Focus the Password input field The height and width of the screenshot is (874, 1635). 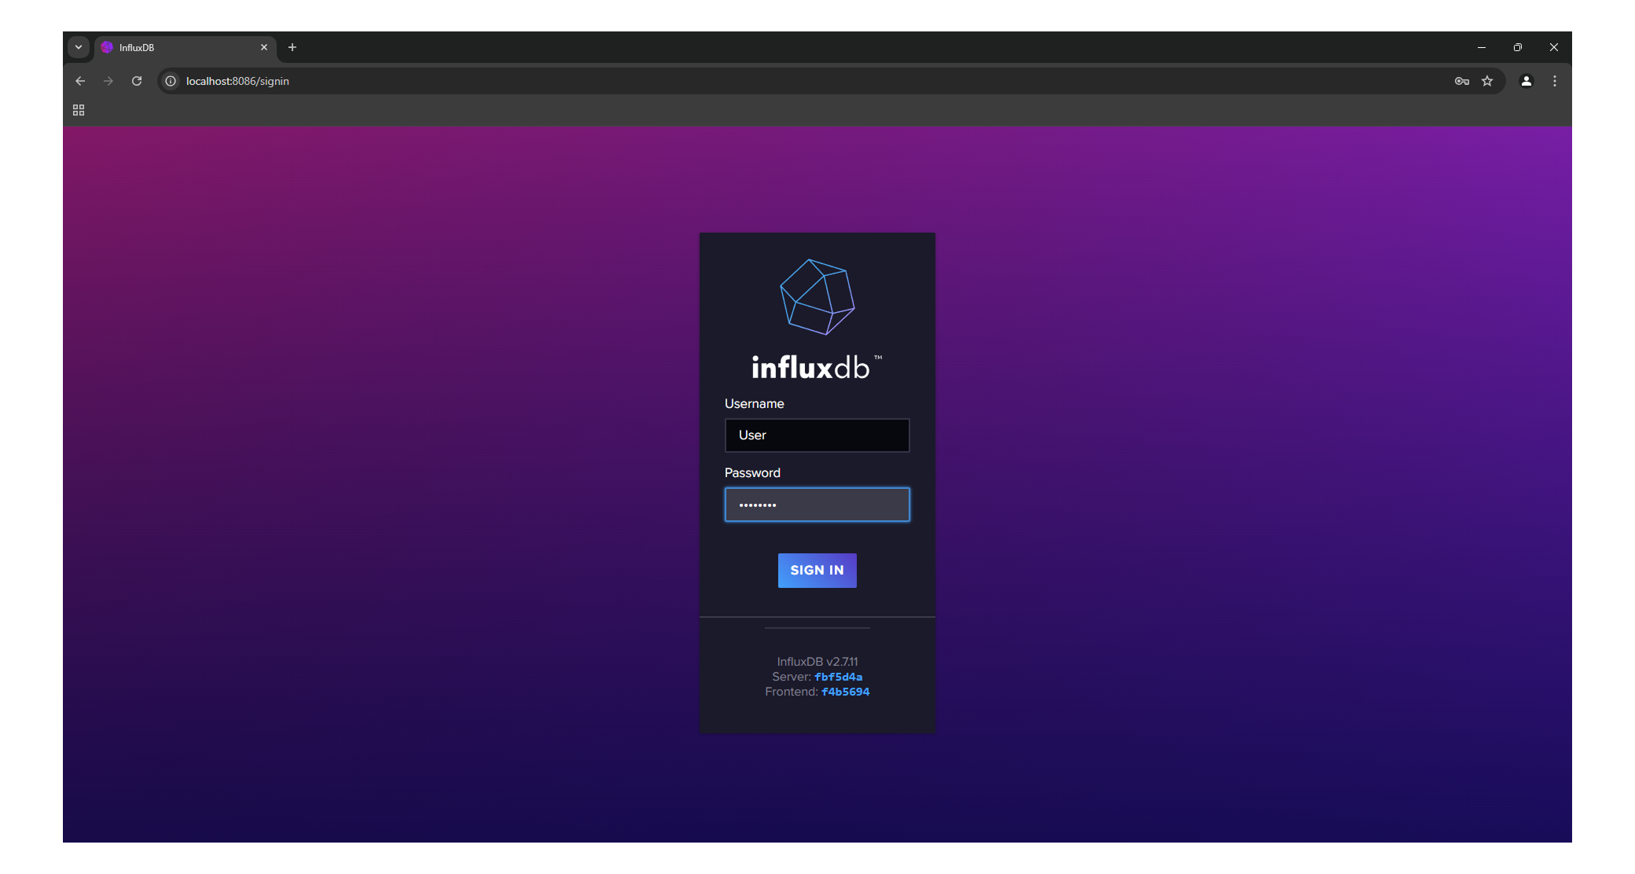point(817,505)
